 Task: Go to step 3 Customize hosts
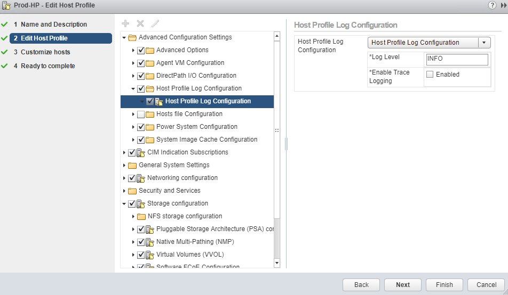coord(45,52)
